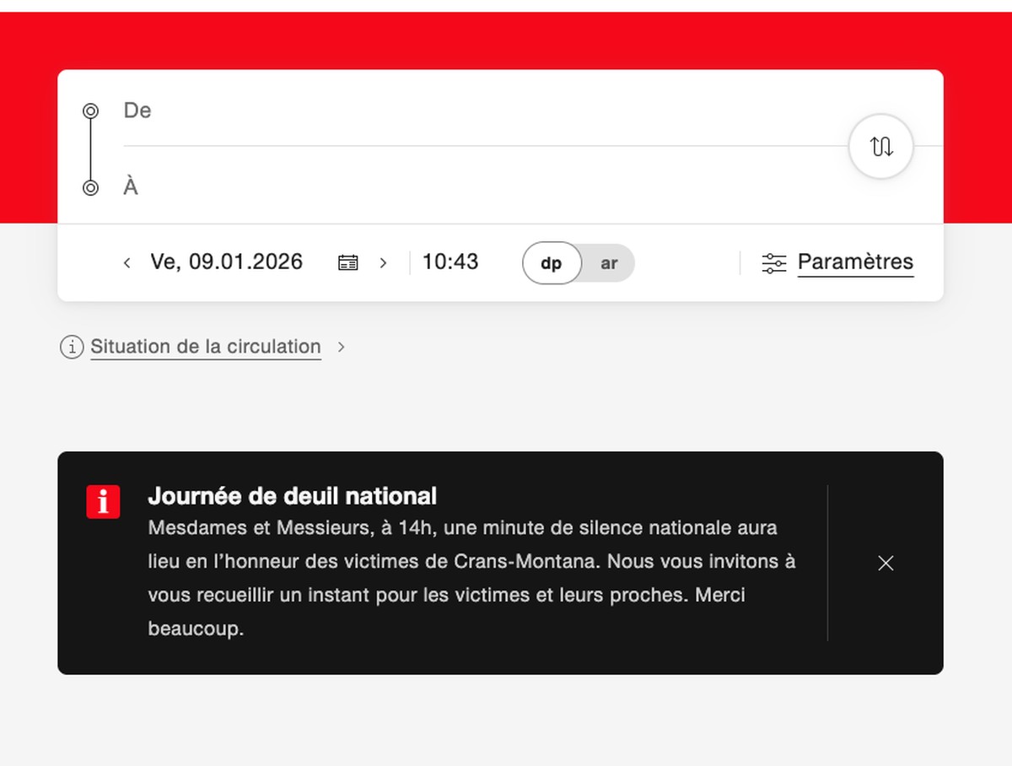Click the 10:43 time field
Viewport: 1012px width, 766px height.
(x=450, y=262)
